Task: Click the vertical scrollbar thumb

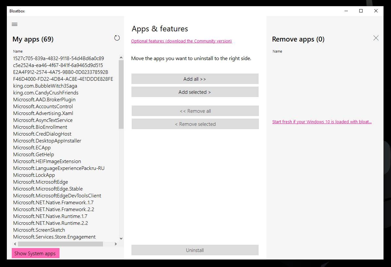Action: (121, 94)
